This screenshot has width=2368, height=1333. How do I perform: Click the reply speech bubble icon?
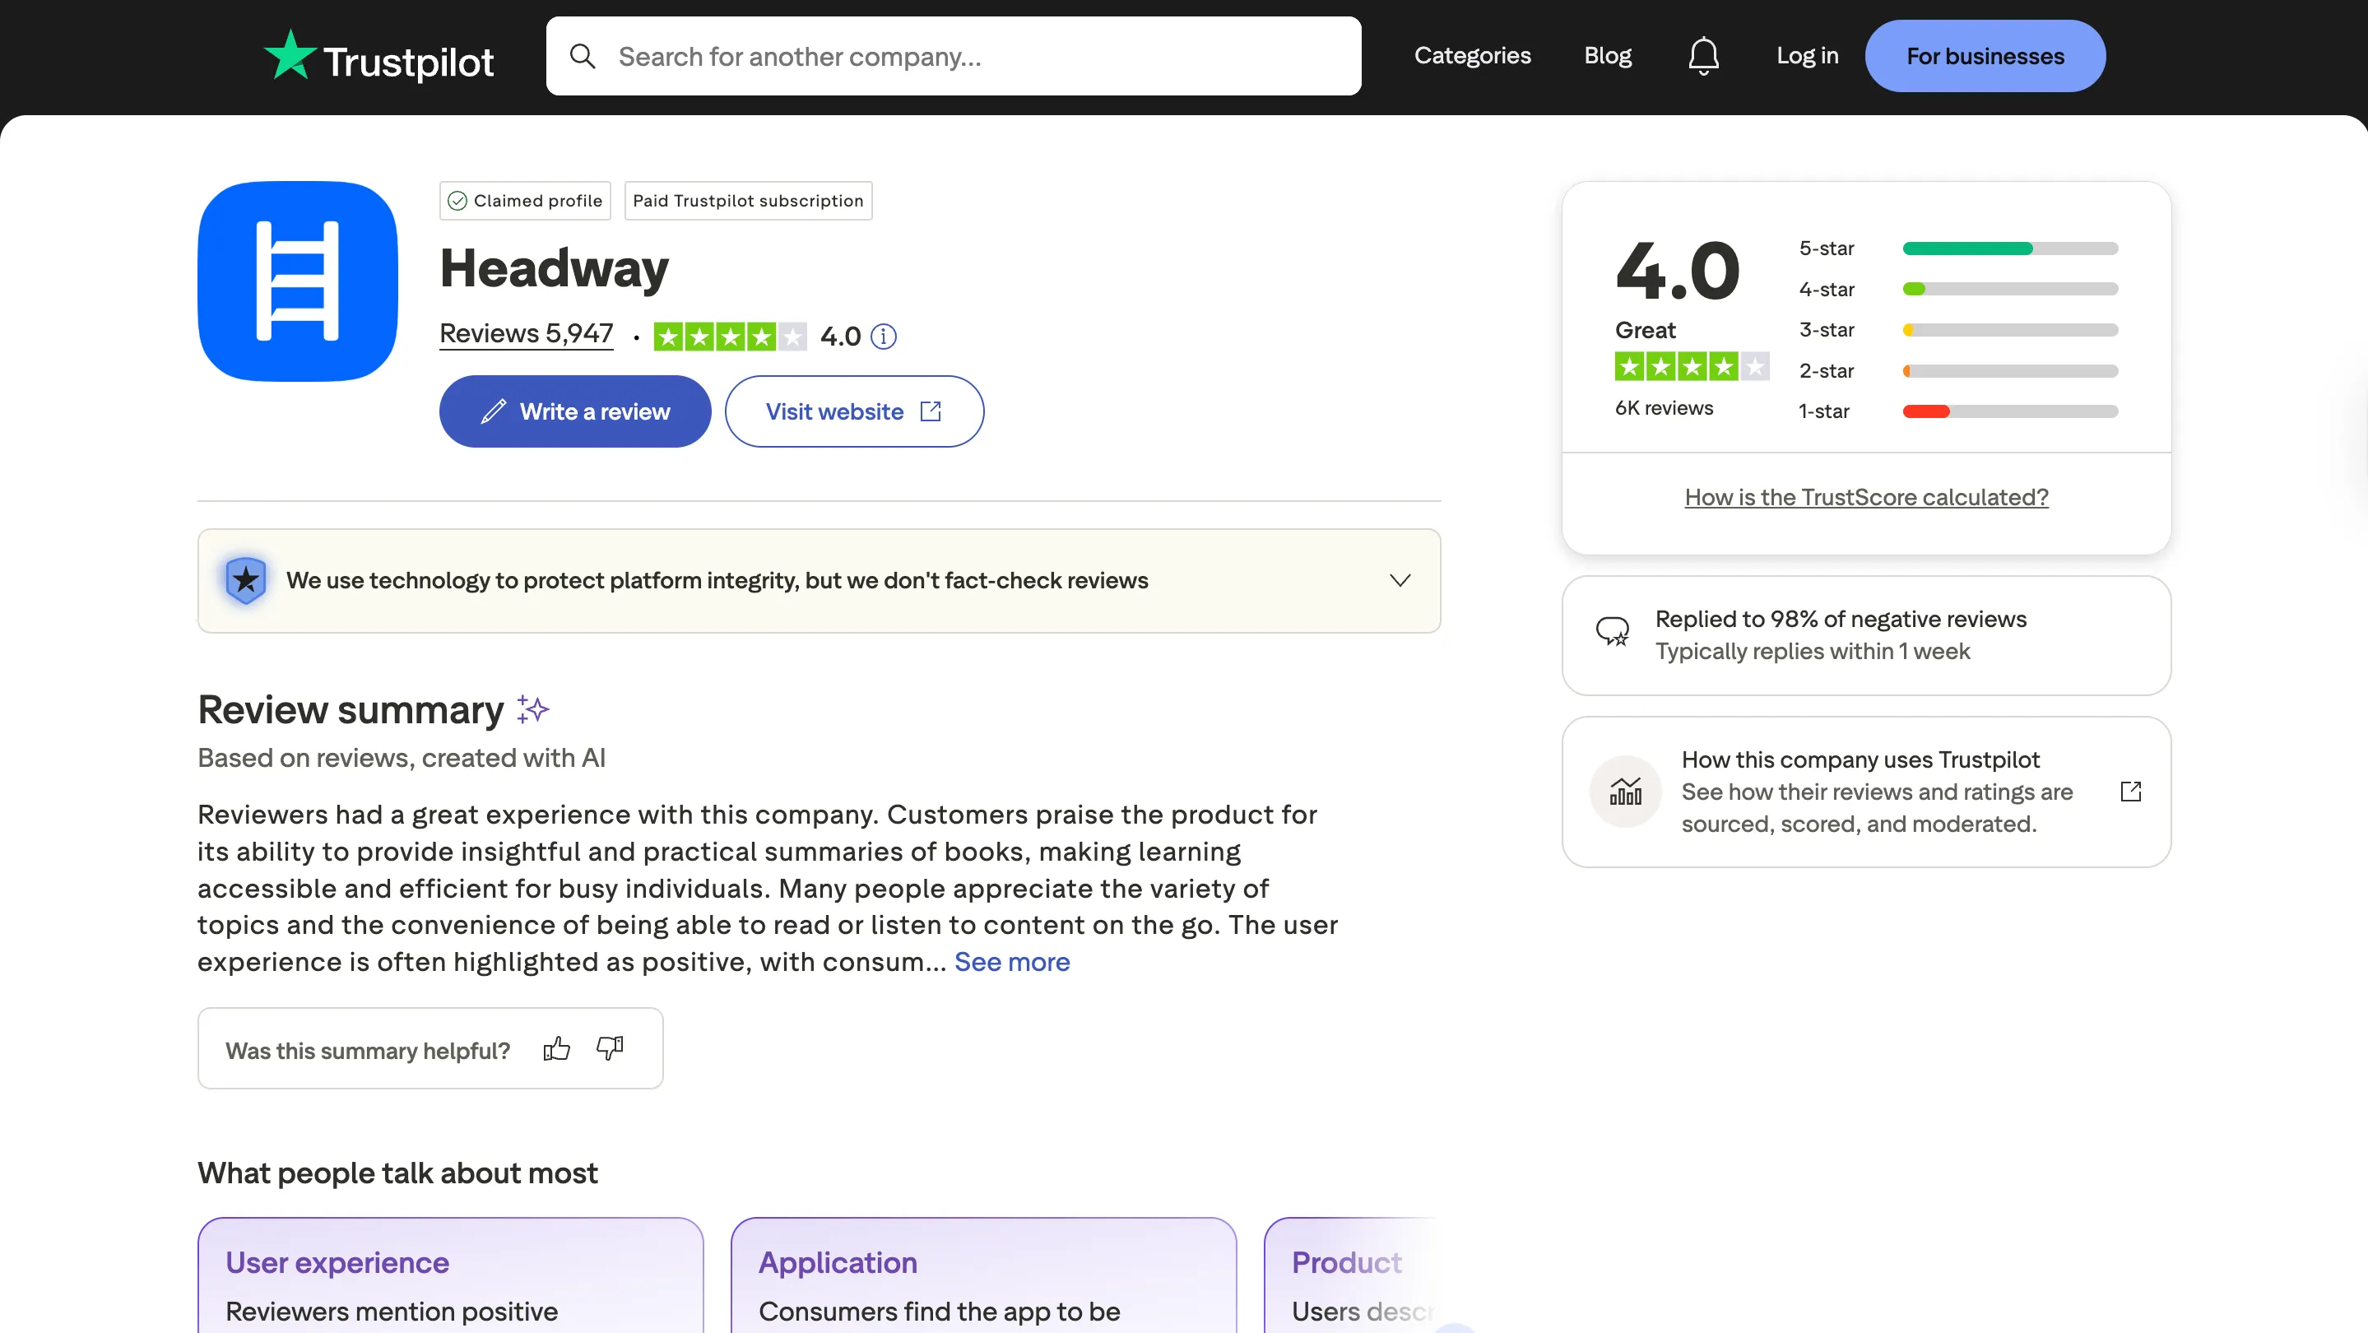click(1613, 633)
